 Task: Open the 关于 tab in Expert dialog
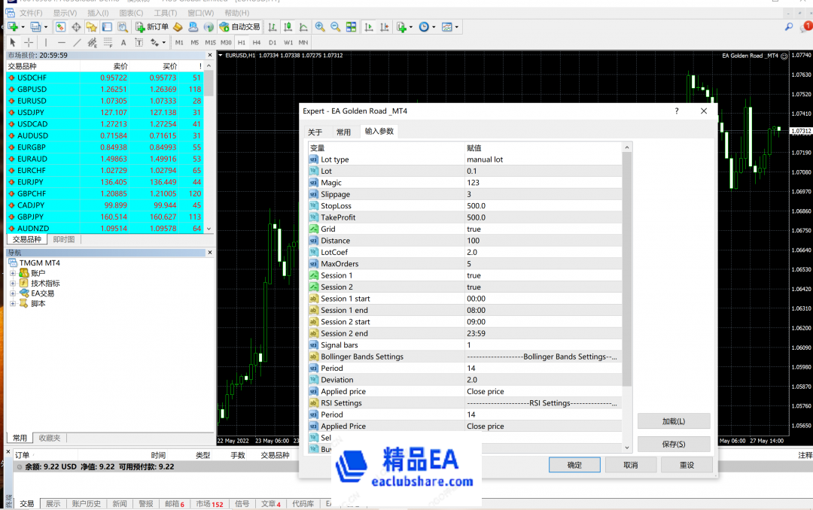point(315,132)
